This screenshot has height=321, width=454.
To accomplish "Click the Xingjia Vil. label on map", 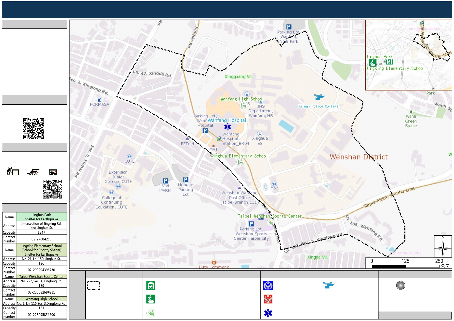I will coord(317,257).
